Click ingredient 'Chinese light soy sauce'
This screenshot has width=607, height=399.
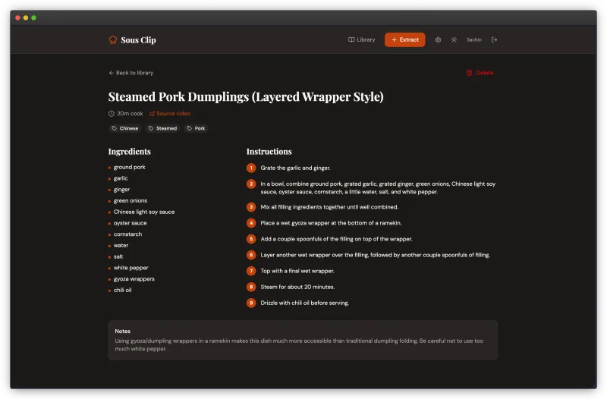click(x=144, y=212)
